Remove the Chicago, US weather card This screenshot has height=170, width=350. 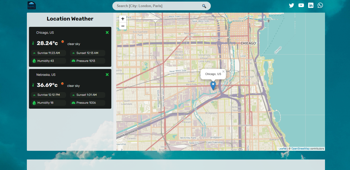[x=107, y=32]
